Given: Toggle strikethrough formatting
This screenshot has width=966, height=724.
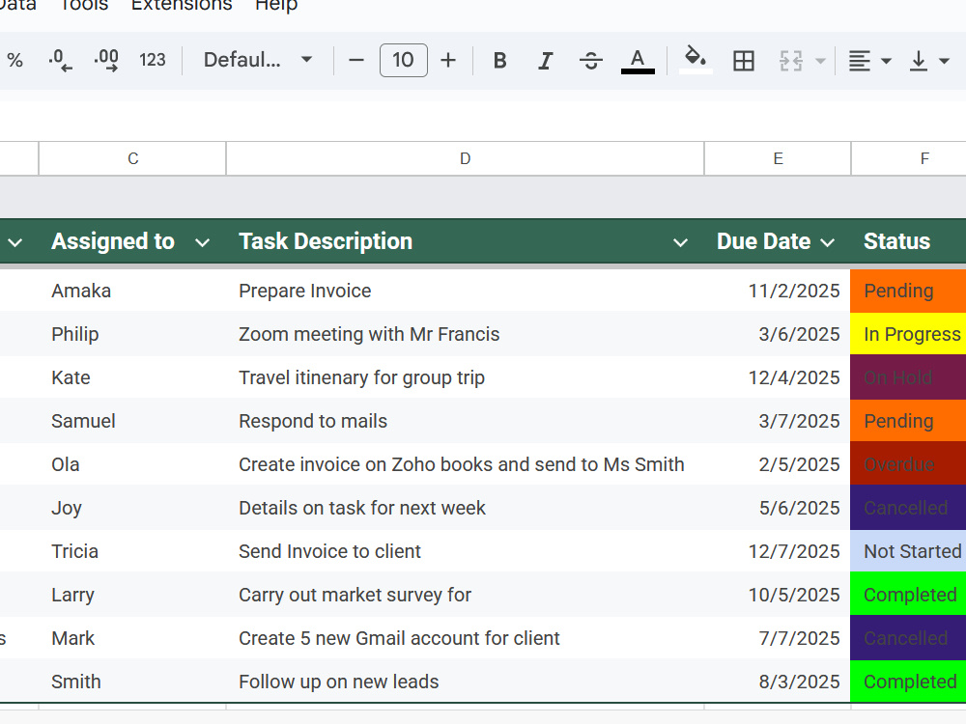Looking at the screenshot, I should tap(591, 60).
